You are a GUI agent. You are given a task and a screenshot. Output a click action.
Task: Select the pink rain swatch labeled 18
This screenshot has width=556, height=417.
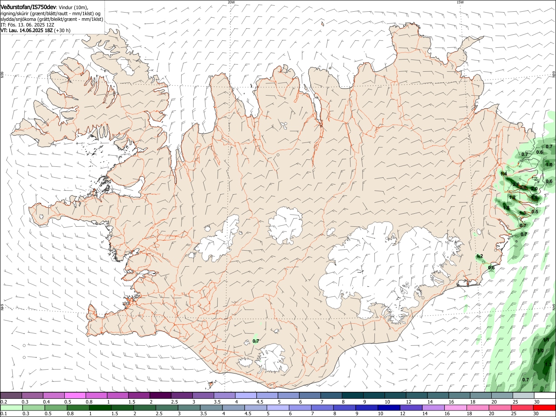(x=478, y=407)
